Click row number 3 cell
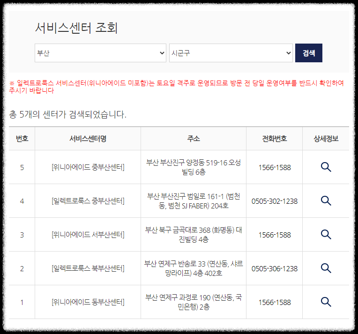This screenshot has width=358, height=334. (22, 235)
